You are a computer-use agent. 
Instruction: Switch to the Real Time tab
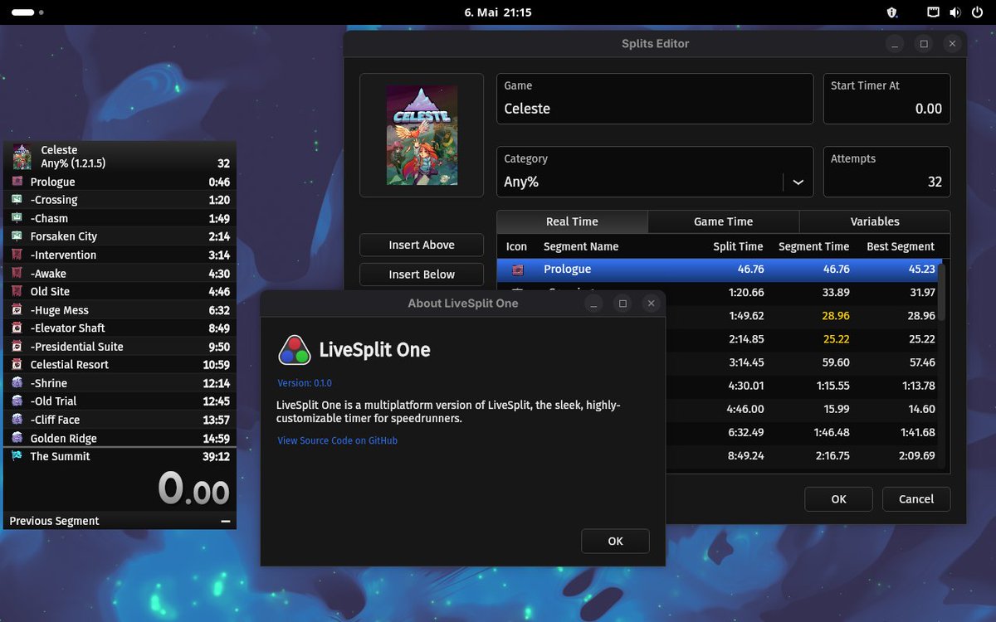point(572,221)
